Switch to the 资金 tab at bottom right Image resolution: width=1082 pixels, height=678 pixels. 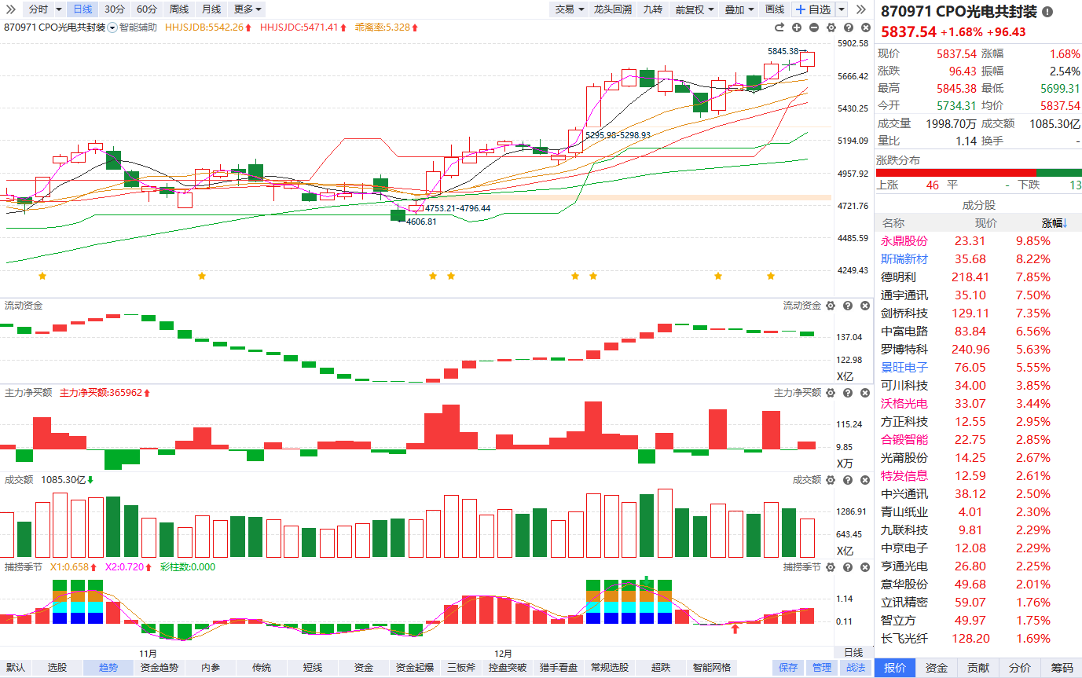point(937,668)
